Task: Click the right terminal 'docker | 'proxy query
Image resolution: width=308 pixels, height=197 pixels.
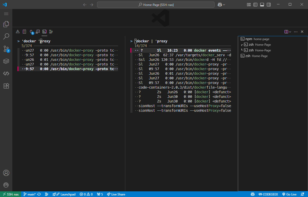Action: [x=151, y=41]
